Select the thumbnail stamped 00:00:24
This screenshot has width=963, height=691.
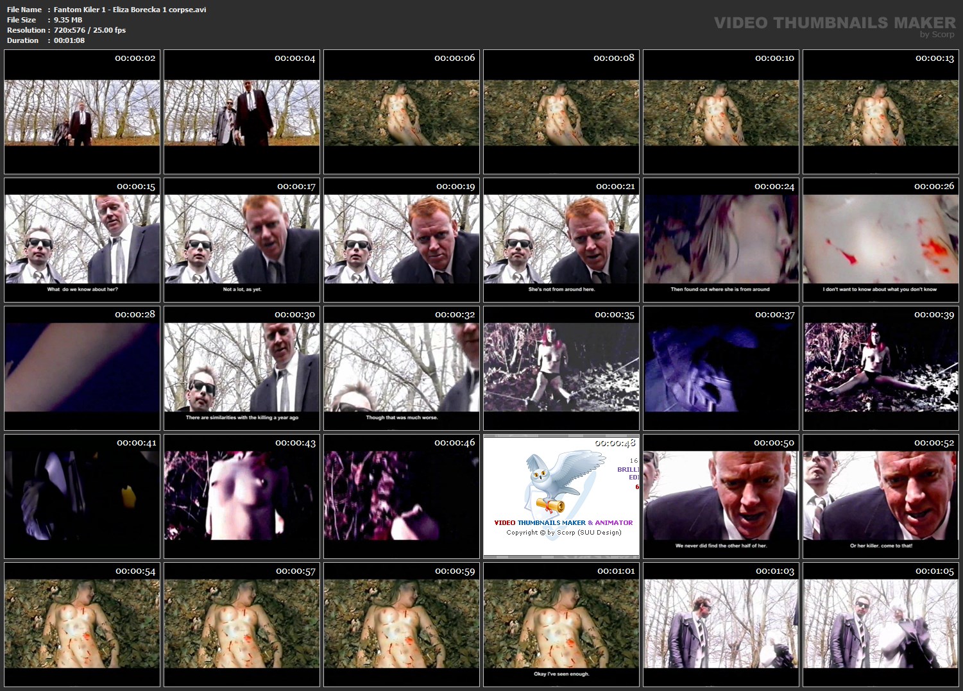point(721,240)
